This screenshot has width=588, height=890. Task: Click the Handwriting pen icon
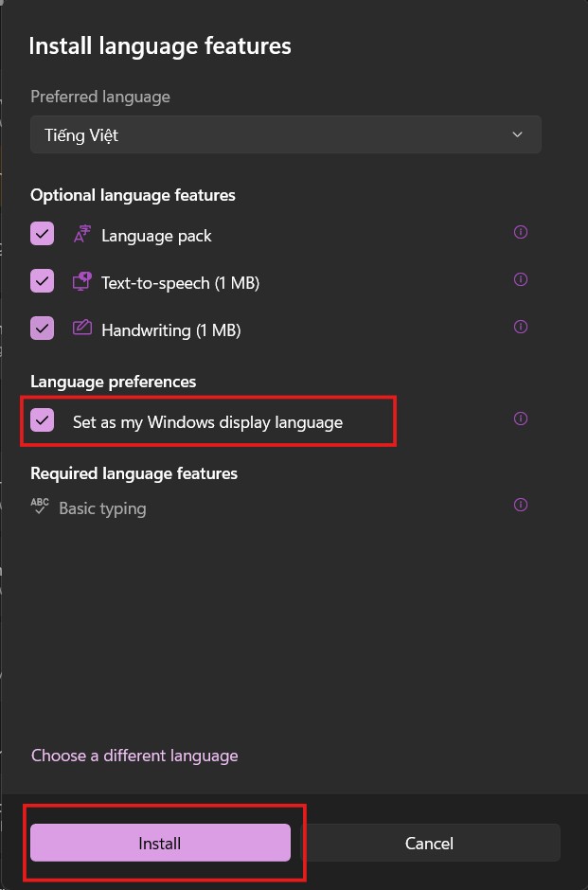[82, 329]
